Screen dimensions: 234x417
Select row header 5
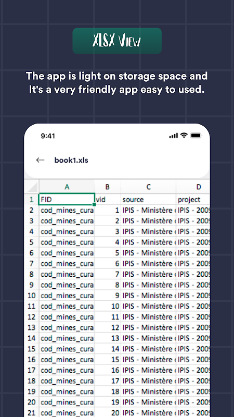(x=32, y=242)
